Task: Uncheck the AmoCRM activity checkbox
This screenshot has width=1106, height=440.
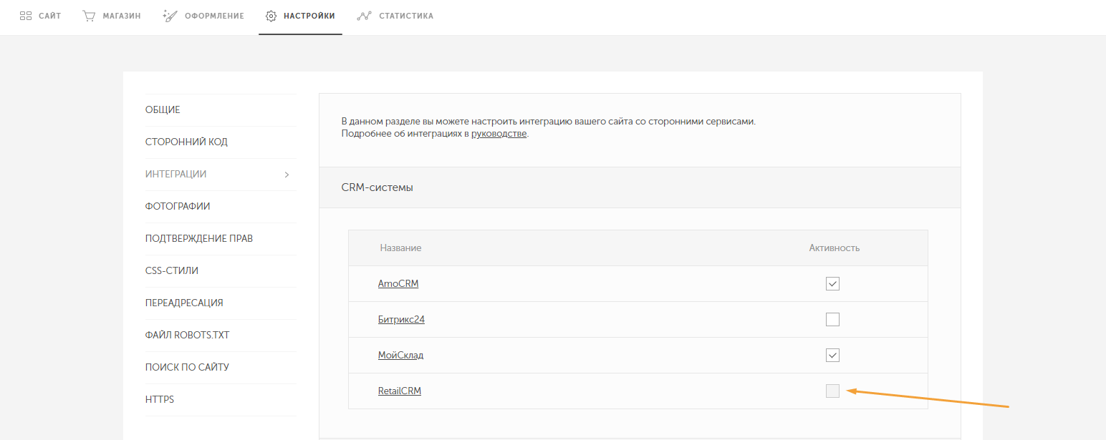Action: click(x=832, y=284)
